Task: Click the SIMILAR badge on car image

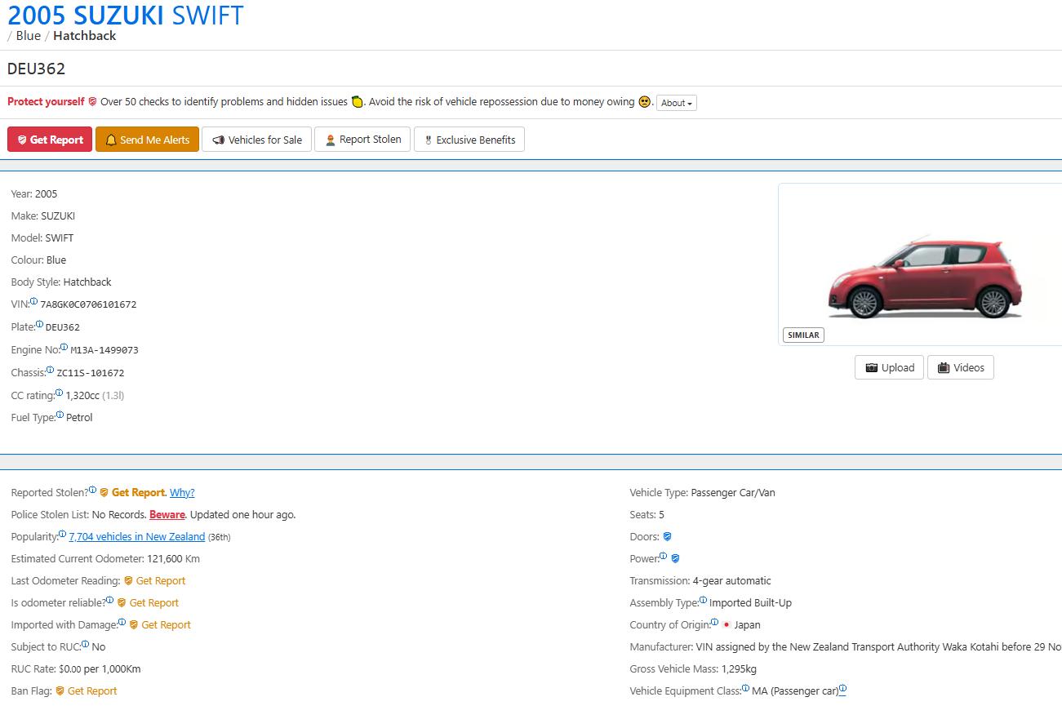Action: (804, 335)
